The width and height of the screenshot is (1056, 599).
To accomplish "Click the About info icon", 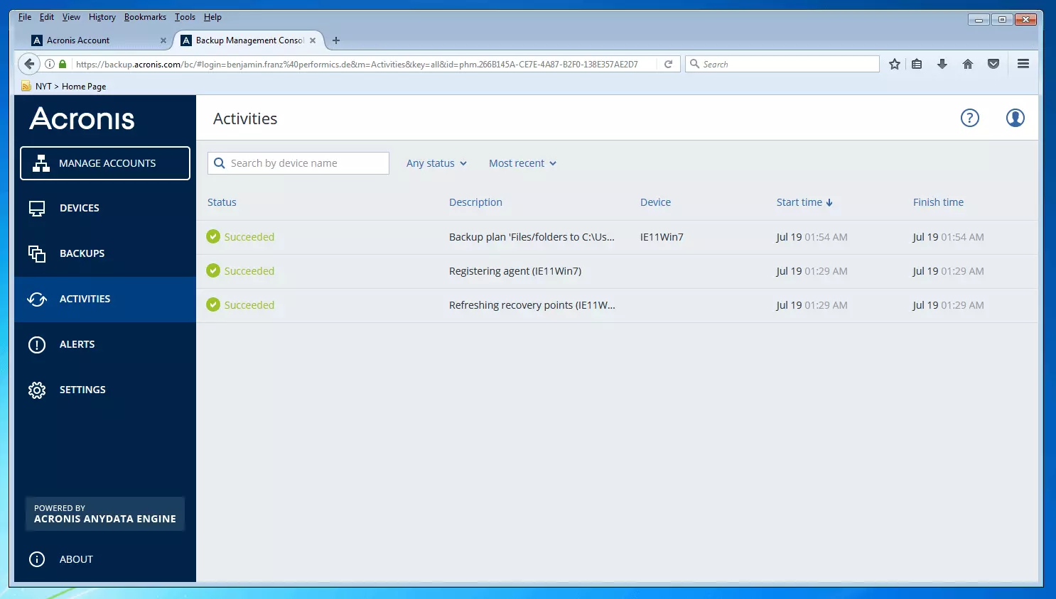I will (x=37, y=559).
